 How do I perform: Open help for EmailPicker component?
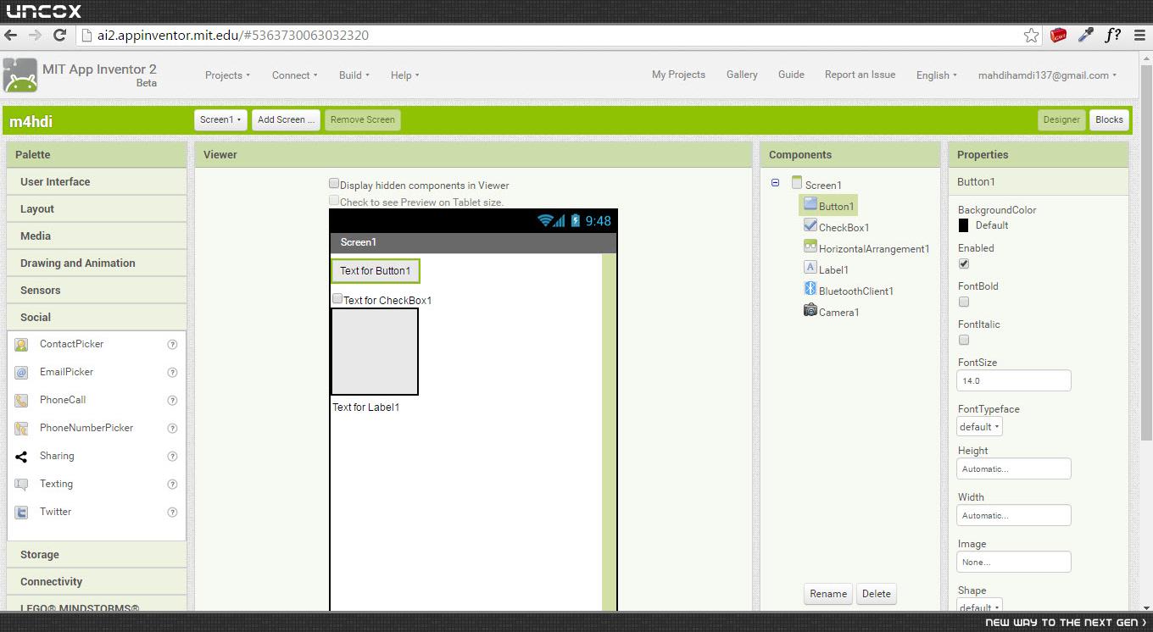(172, 373)
